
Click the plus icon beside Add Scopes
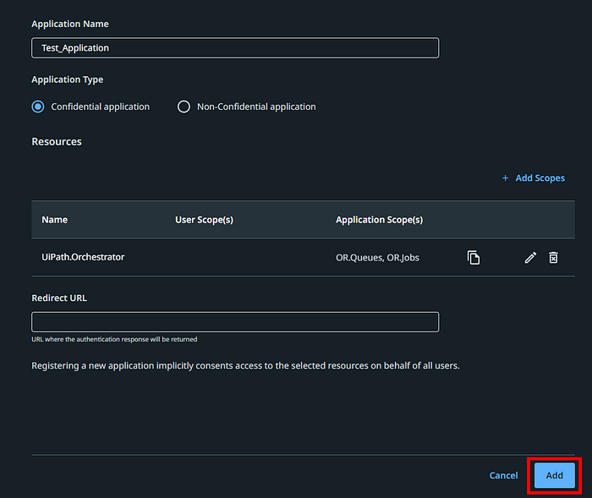pos(505,178)
